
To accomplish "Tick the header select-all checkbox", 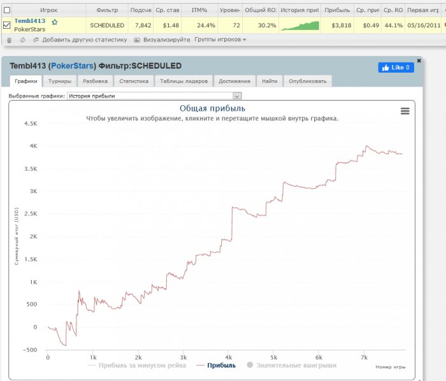I will pyautogui.click(x=7, y=10).
